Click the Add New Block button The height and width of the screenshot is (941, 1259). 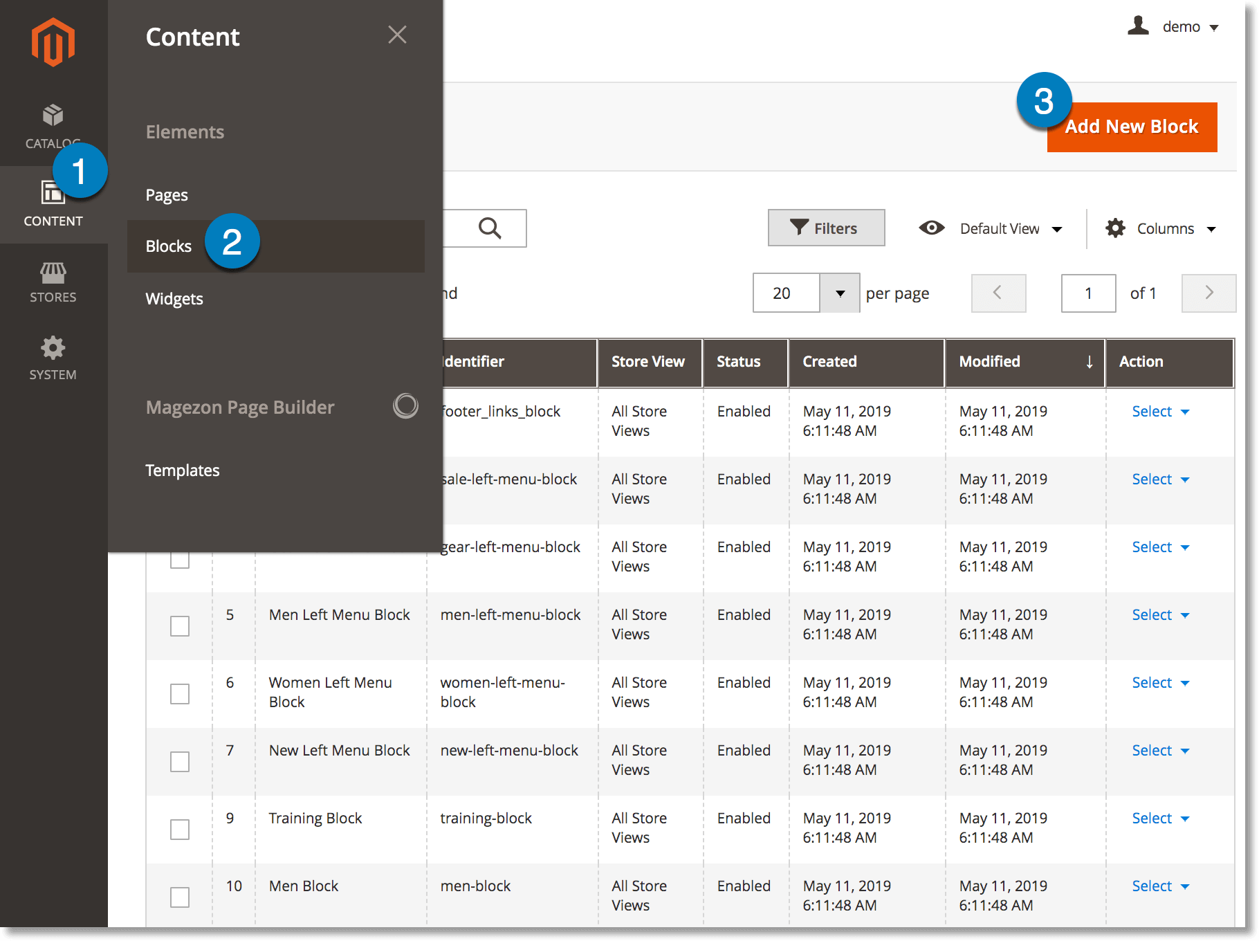point(1132,127)
